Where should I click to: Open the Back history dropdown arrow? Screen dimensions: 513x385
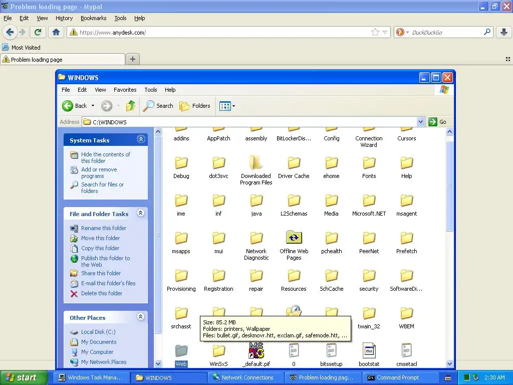click(x=93, y=106)
